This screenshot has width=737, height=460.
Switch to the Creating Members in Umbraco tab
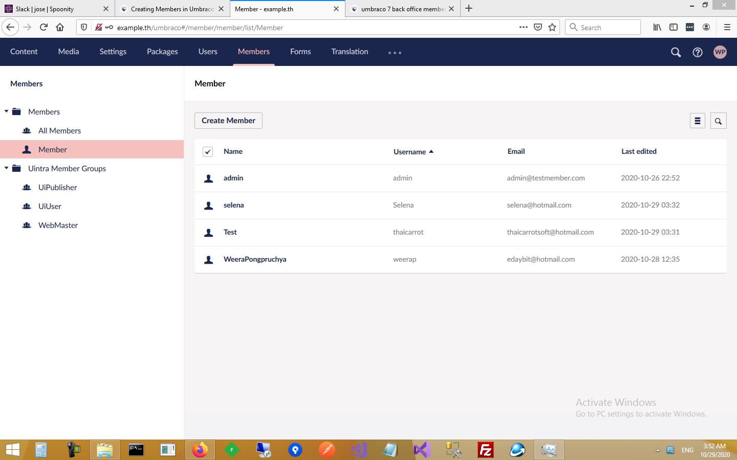[172, 9]
